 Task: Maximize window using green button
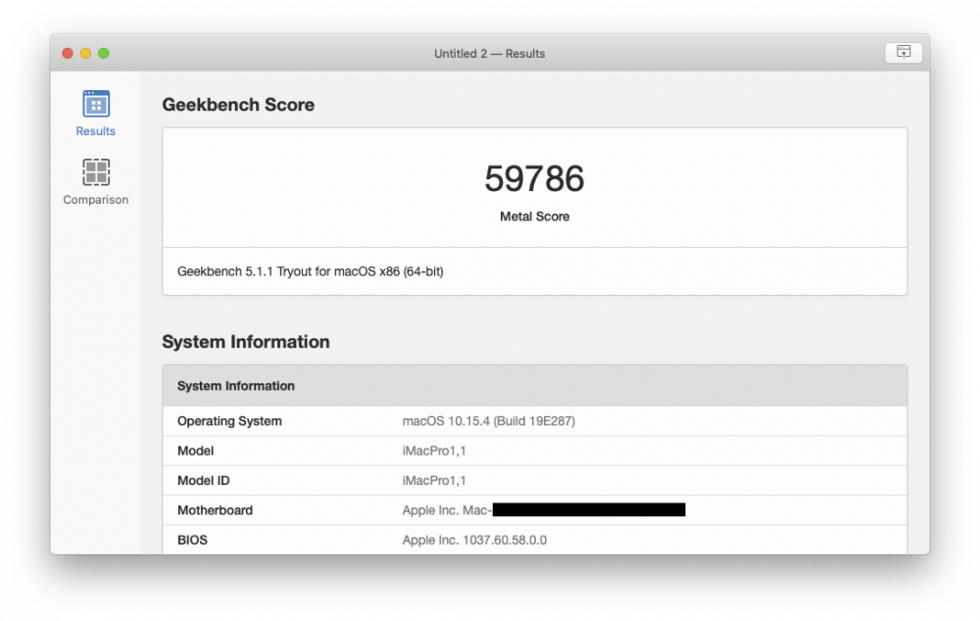(104, 54)
